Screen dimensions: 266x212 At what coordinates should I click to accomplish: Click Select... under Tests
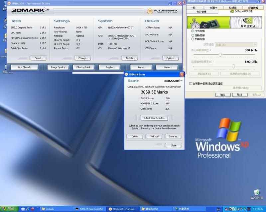[x=38, y=58]
